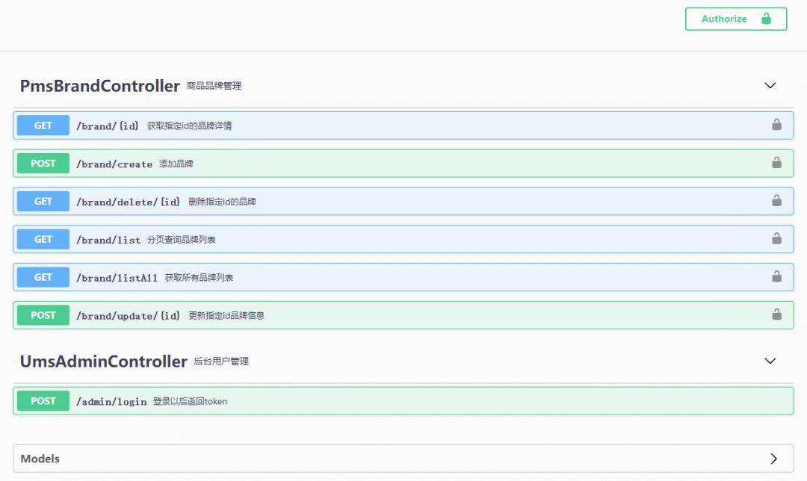
Task: Click the UmsAdminController heading
Action: (103, 361)
